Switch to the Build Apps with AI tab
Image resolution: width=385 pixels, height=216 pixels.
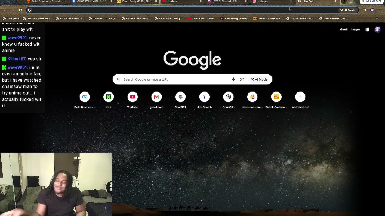[x=47, y=1]
